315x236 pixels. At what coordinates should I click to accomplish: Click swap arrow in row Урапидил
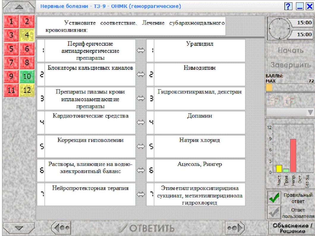(x=141, y=50)
